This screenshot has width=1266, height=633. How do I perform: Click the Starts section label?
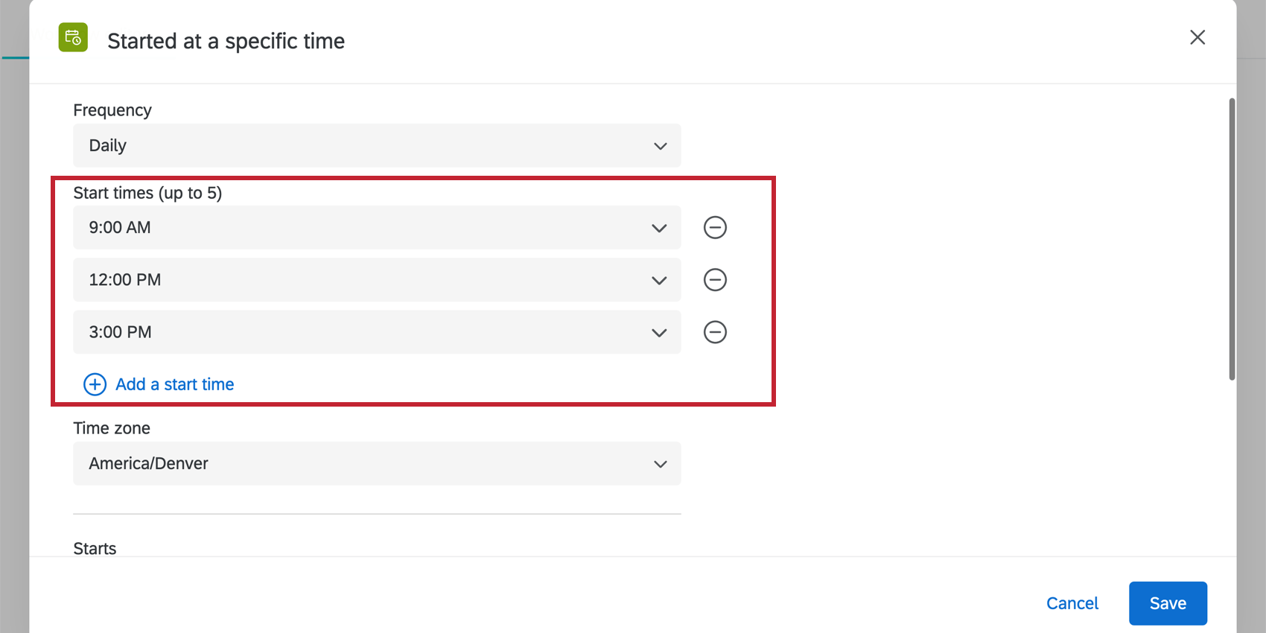pyautogui.click(x=95, y=548)
